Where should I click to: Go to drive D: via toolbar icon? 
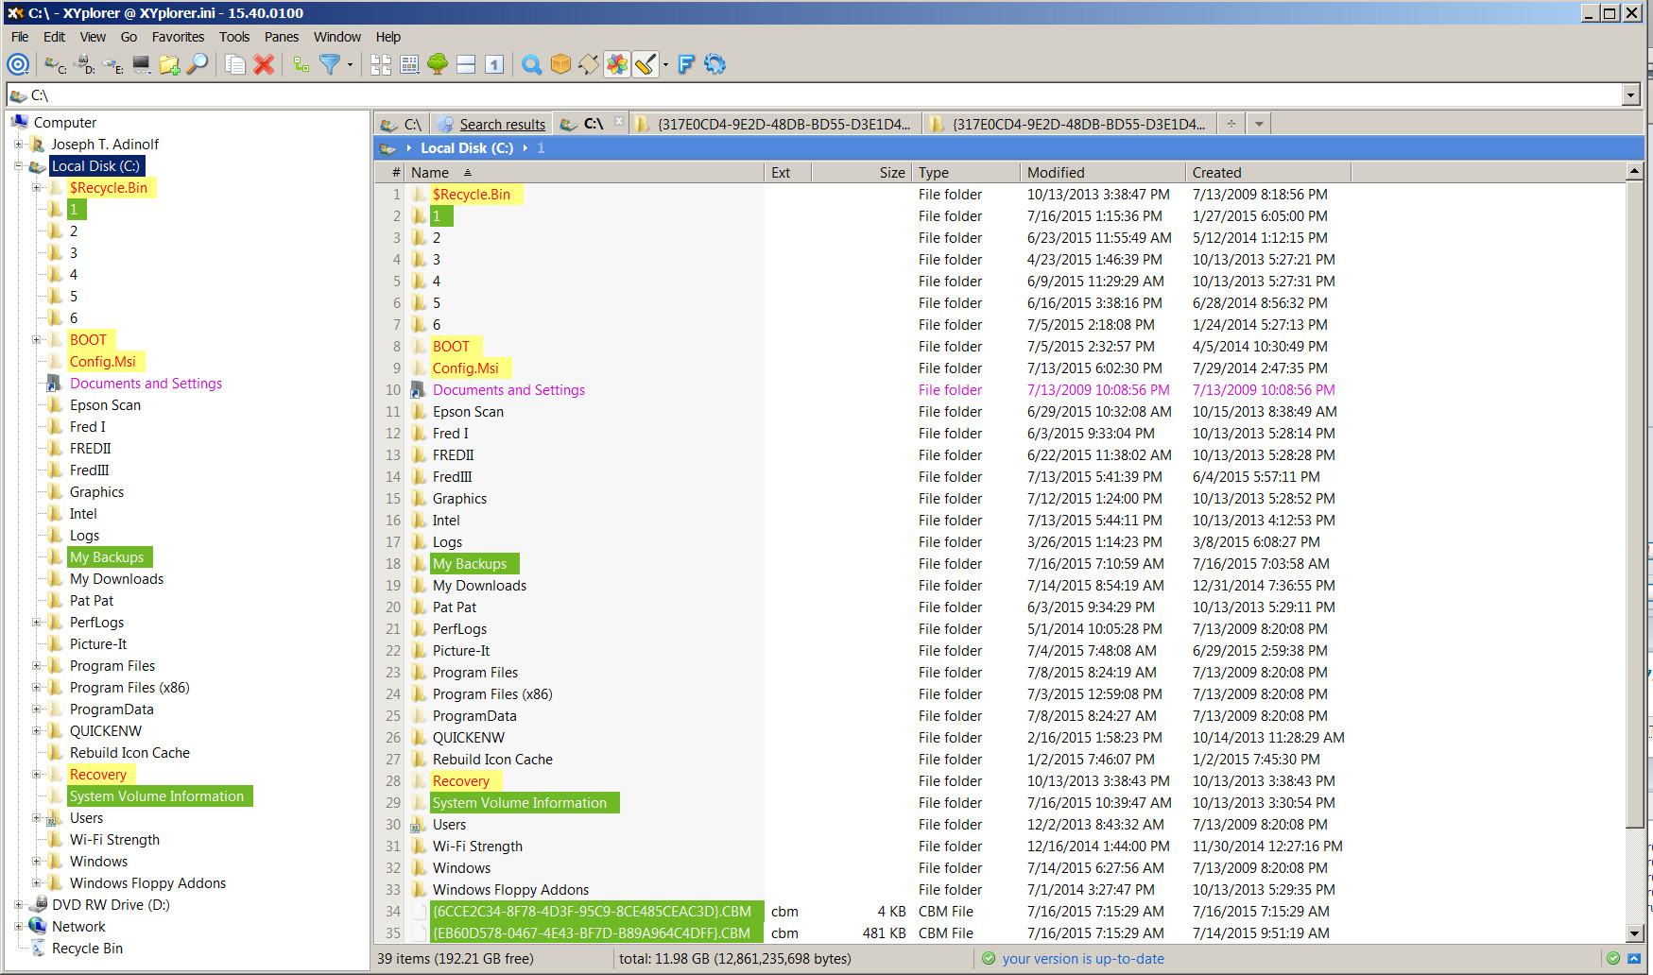click(x=84, y=64)
